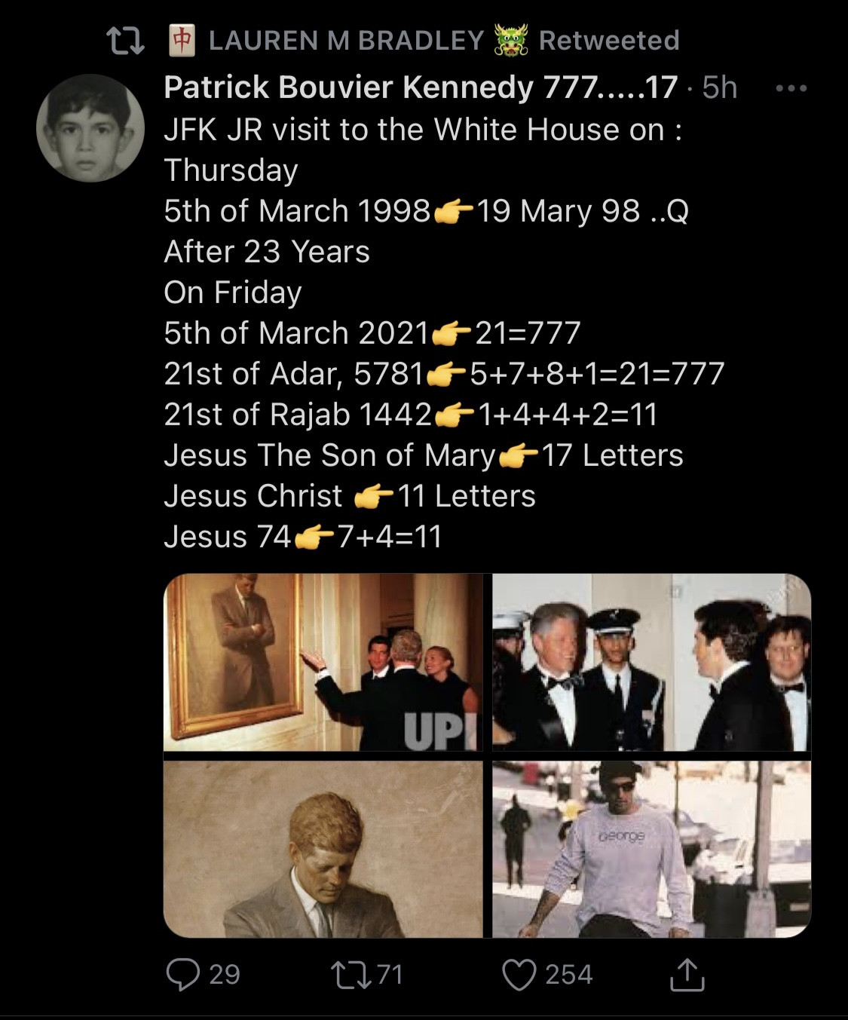Tap the tweet text about Jesus Christ letters
Image resolution: width=848 pixels, height=1020 pixels.
click(350, 496)
